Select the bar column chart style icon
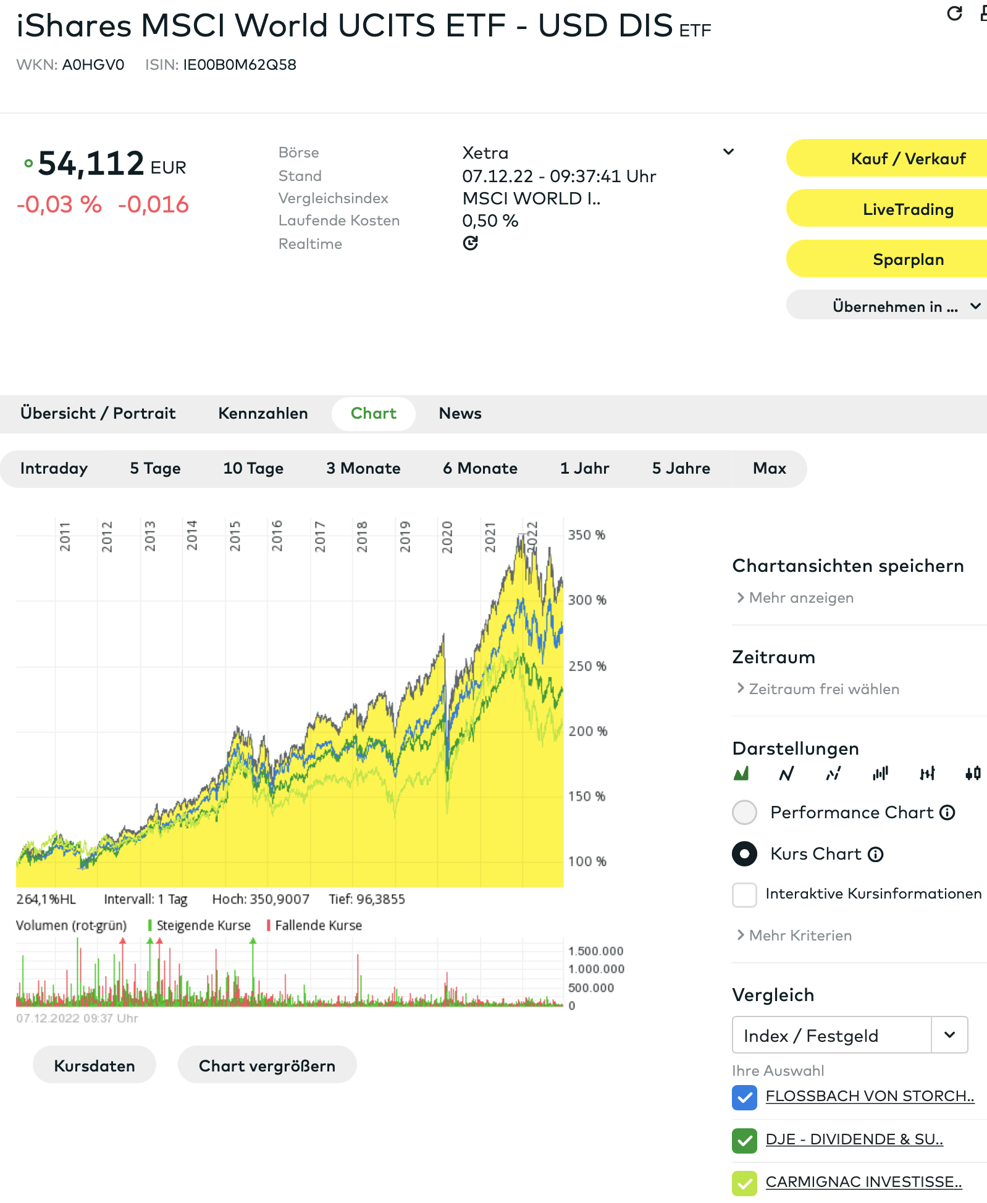The image size is (987, 1203). tap(880, 773)
